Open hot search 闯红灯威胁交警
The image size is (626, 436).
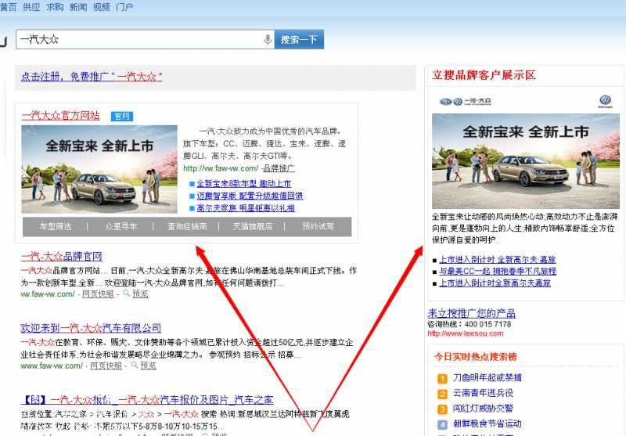click(x=483, y=409)
